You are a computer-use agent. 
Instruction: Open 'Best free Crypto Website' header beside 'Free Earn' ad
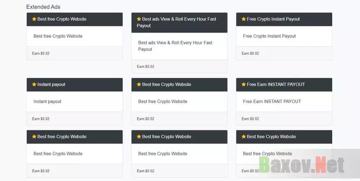pos(167,84)
